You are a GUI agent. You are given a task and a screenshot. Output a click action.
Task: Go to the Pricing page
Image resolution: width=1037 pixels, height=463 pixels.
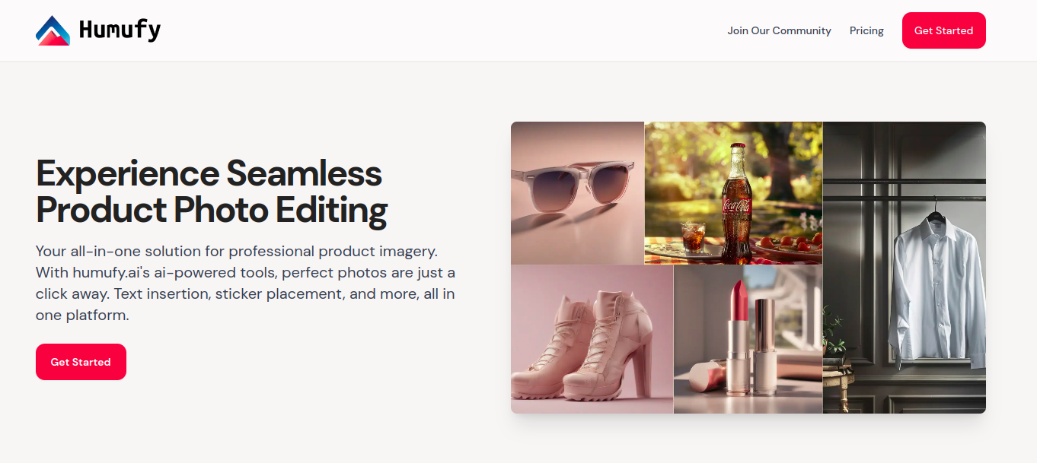(x=866, y=30)
